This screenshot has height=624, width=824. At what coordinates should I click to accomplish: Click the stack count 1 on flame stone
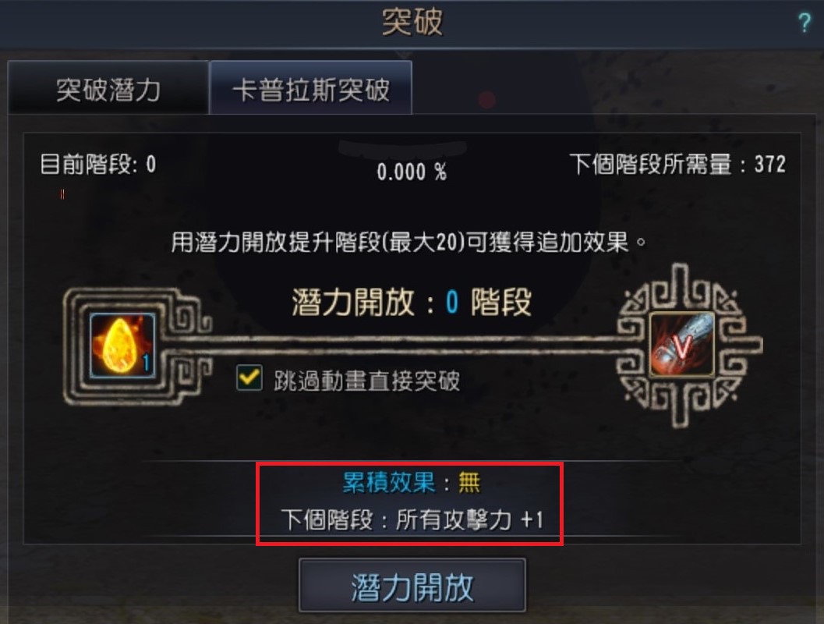click(146, 362)
